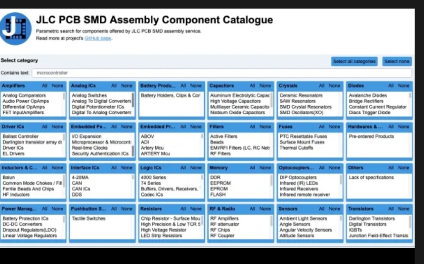Choose None for the Capacitors category
This screenshot has width=424, height=264.
265,86
